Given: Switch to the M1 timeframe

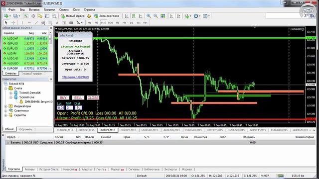Looking at the screenshot, I should [x=89, y=23].
